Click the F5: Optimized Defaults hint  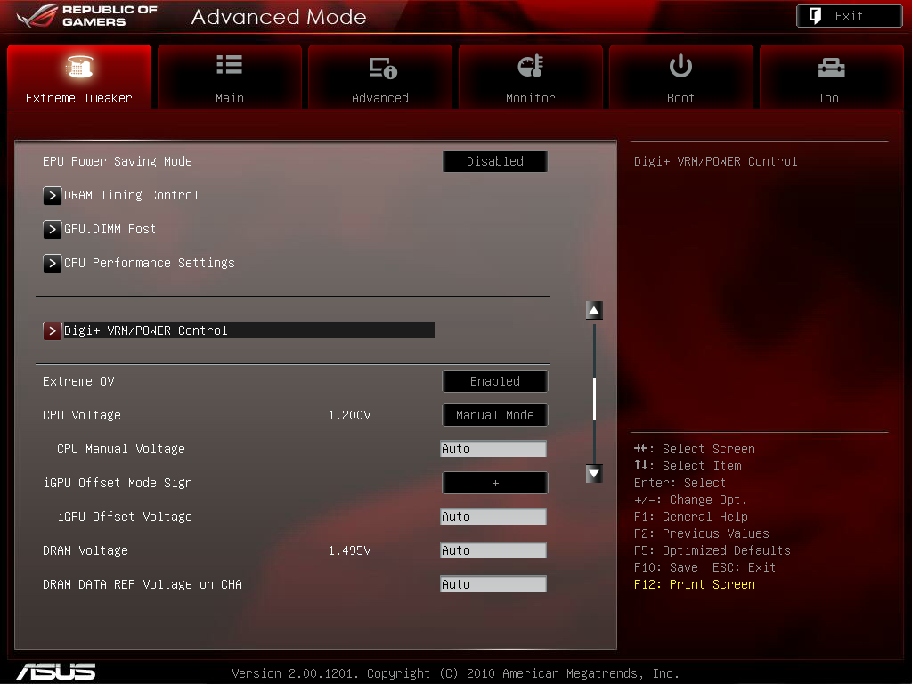coord(712,550)
